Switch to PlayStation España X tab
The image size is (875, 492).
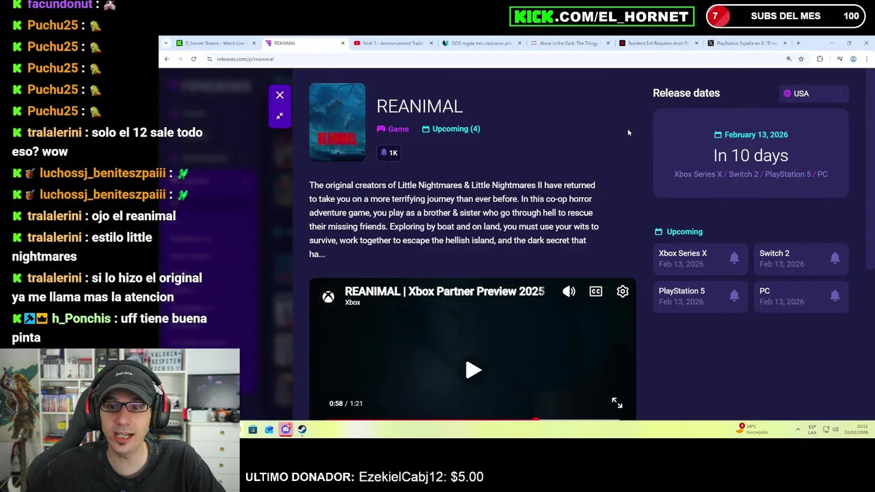pos(746,43)
